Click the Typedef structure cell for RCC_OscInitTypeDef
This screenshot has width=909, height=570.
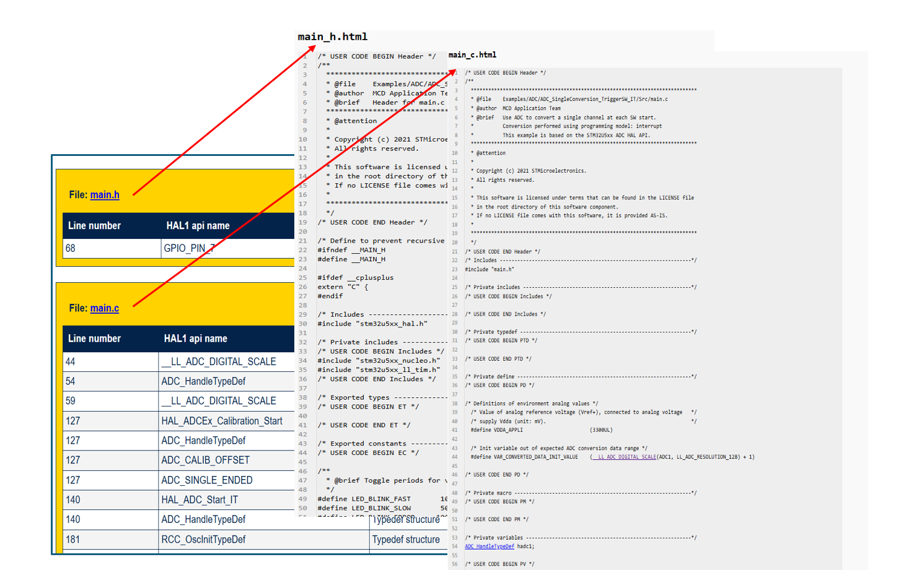coord(406,540)
